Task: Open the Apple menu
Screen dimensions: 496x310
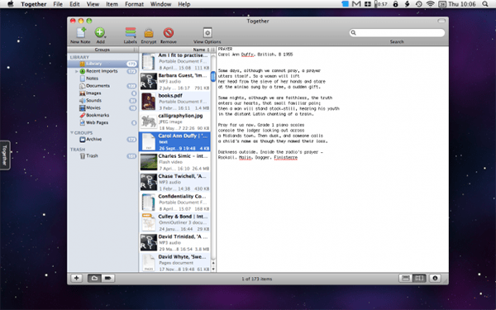Action: click(x=11, y=4)
